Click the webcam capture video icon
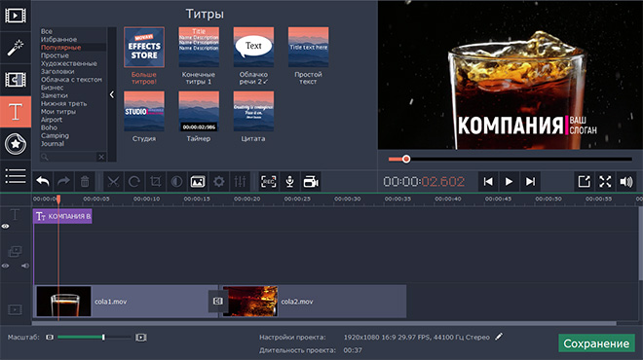Screen dimensions: 643x360 [311, 181]
